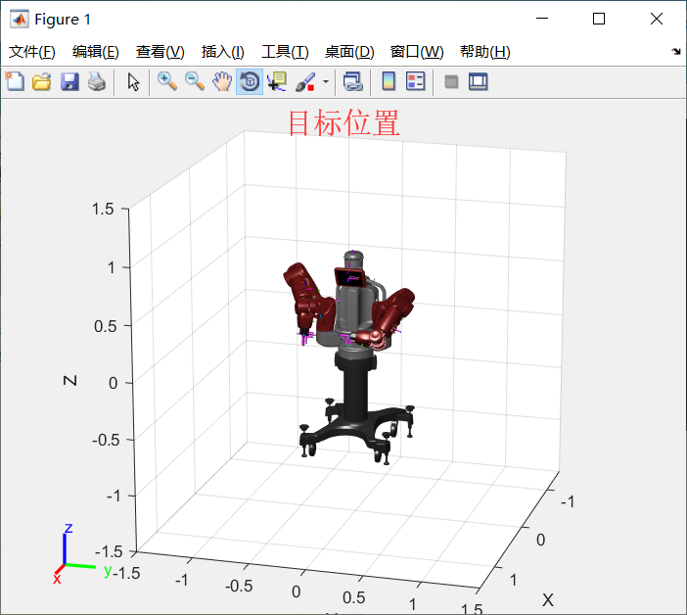Viewport: 687px width, 615px height.
Task: Open the 帮助(H) menu
Action: (485, 52)
